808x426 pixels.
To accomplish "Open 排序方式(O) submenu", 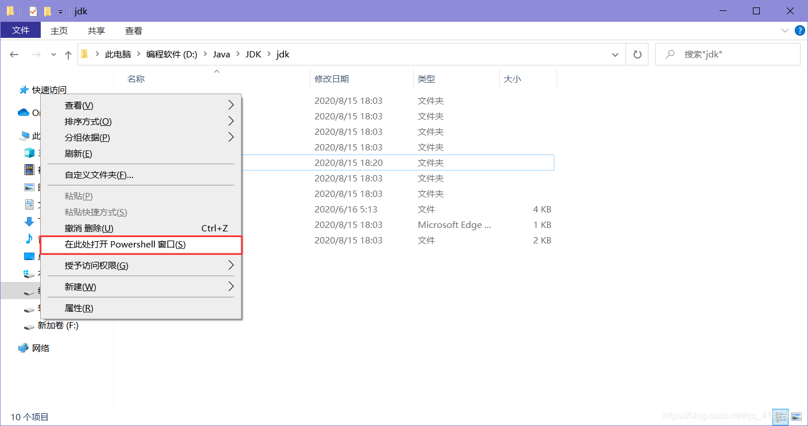I will pyautogui.click(x=141, y=122).
